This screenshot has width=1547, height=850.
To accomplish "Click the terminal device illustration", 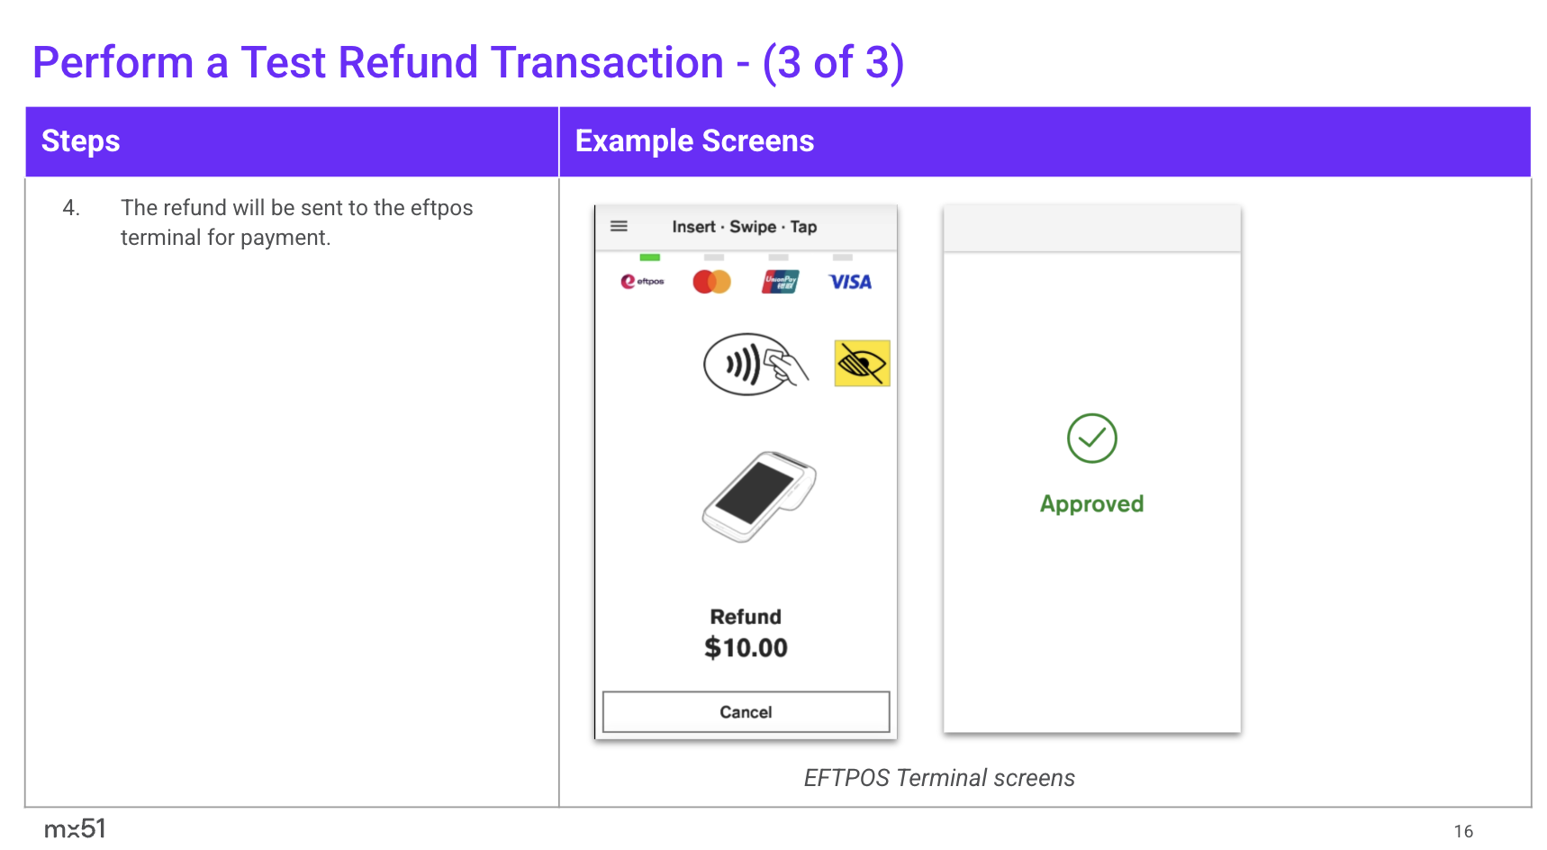I will pos(758,496).
